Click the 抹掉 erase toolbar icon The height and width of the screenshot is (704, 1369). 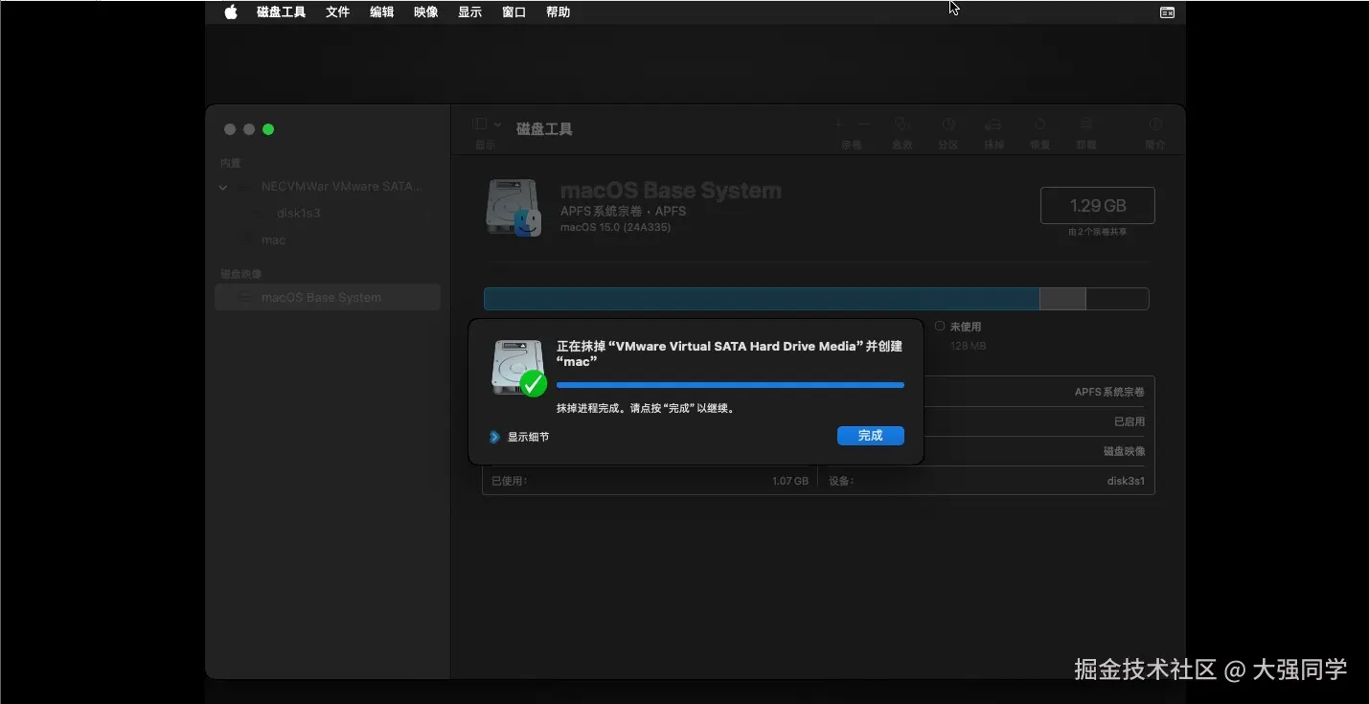point(993,125)
